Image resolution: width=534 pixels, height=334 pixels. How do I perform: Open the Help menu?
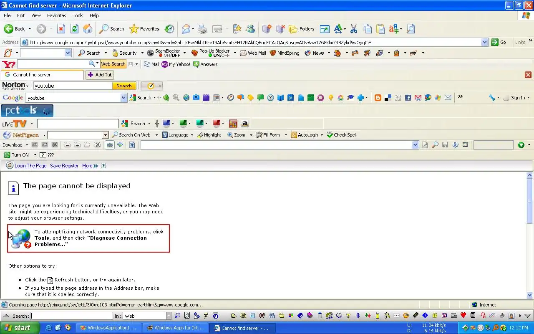pos(94,15)
